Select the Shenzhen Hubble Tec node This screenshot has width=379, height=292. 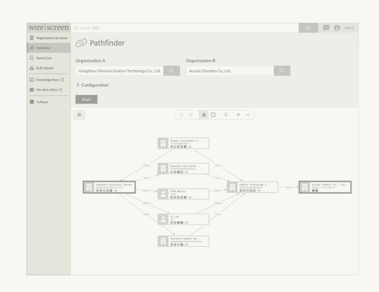(x=183, y=241)
